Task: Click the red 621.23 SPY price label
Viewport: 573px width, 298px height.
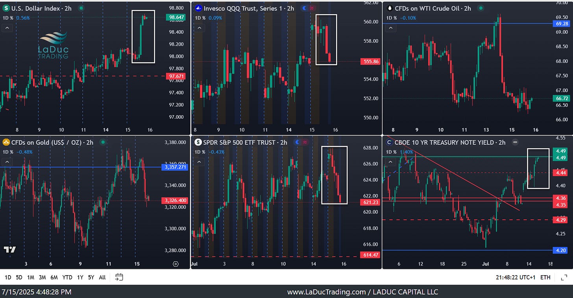Action: pyautogui.click(x=370, y=202)
